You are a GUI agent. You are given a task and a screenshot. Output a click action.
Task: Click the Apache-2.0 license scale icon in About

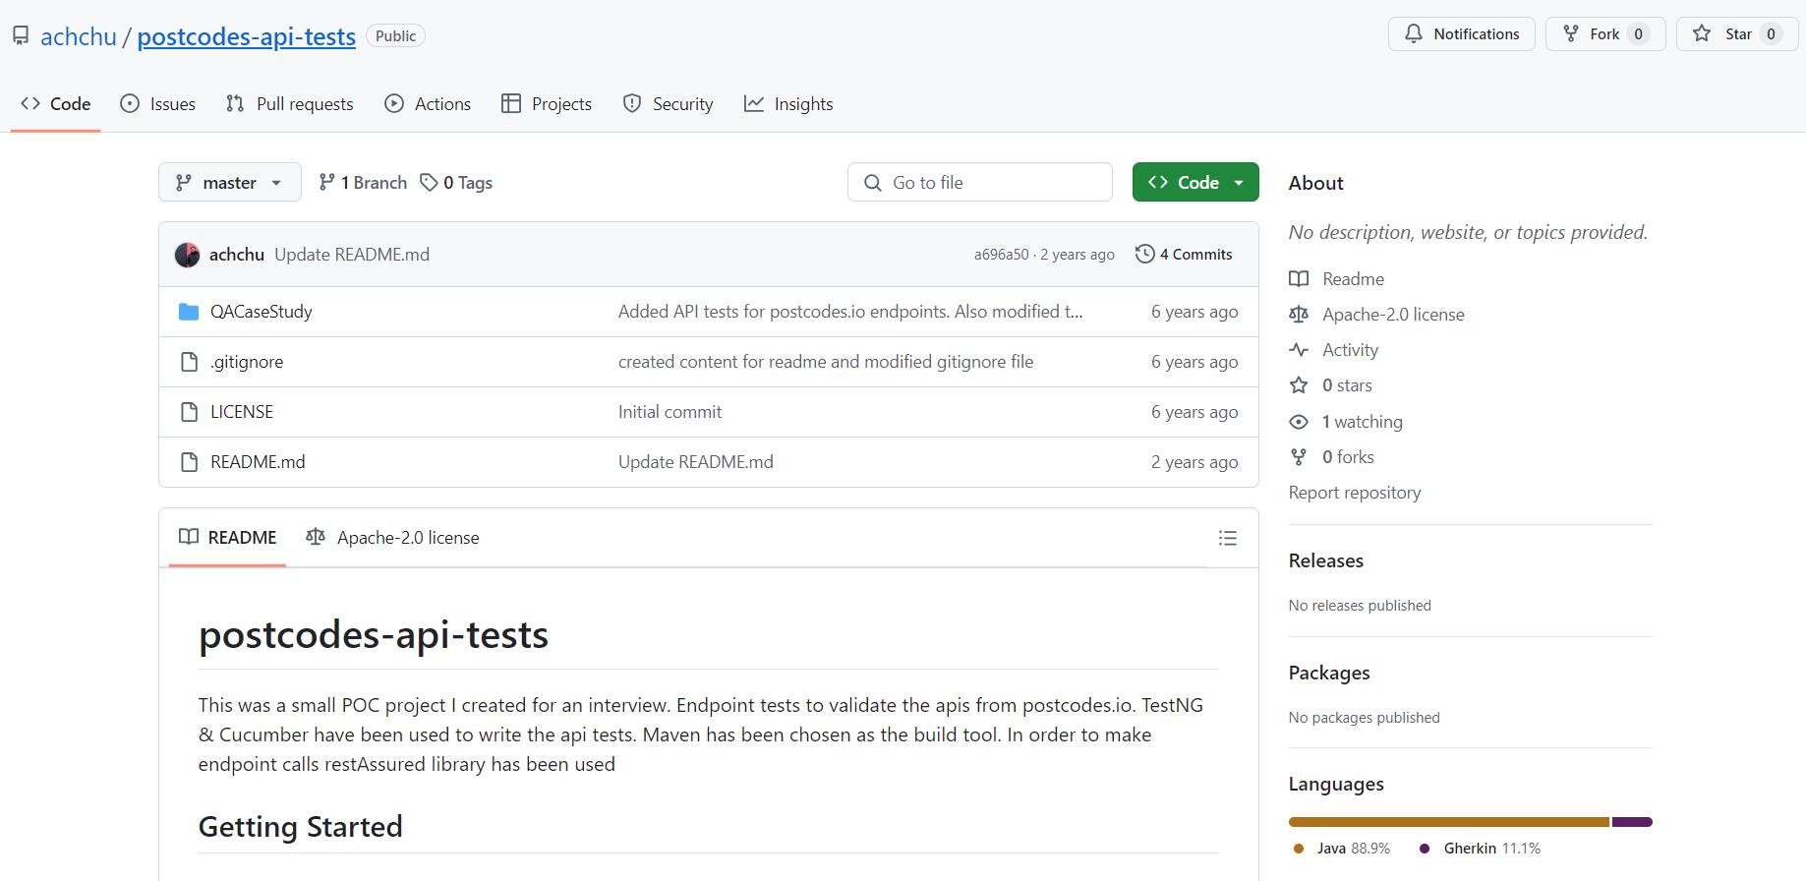[x=1299, y=315]
